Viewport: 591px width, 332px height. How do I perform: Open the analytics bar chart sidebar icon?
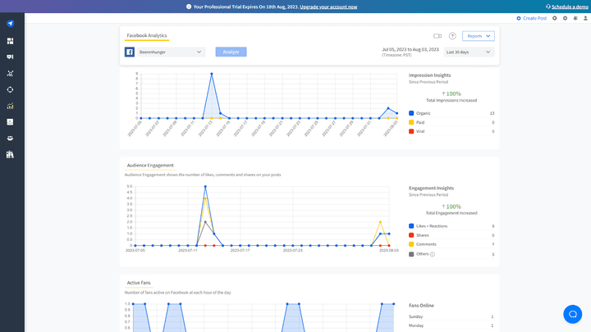11,106
